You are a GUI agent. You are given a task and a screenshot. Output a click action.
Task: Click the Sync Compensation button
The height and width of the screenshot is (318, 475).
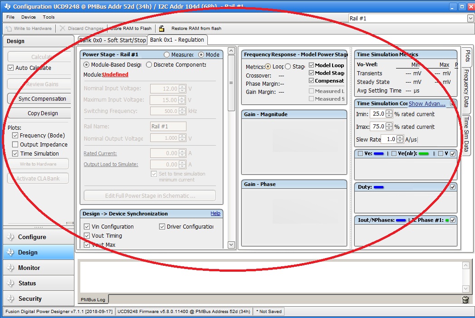point(39,99)
